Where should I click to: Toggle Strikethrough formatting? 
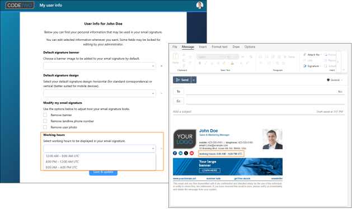[x=218, y=63]
